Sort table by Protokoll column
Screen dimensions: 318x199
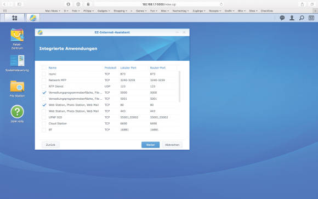pos(110,68)
